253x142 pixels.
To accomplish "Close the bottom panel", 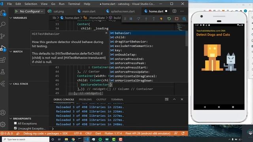I will [x=182, y=99].
